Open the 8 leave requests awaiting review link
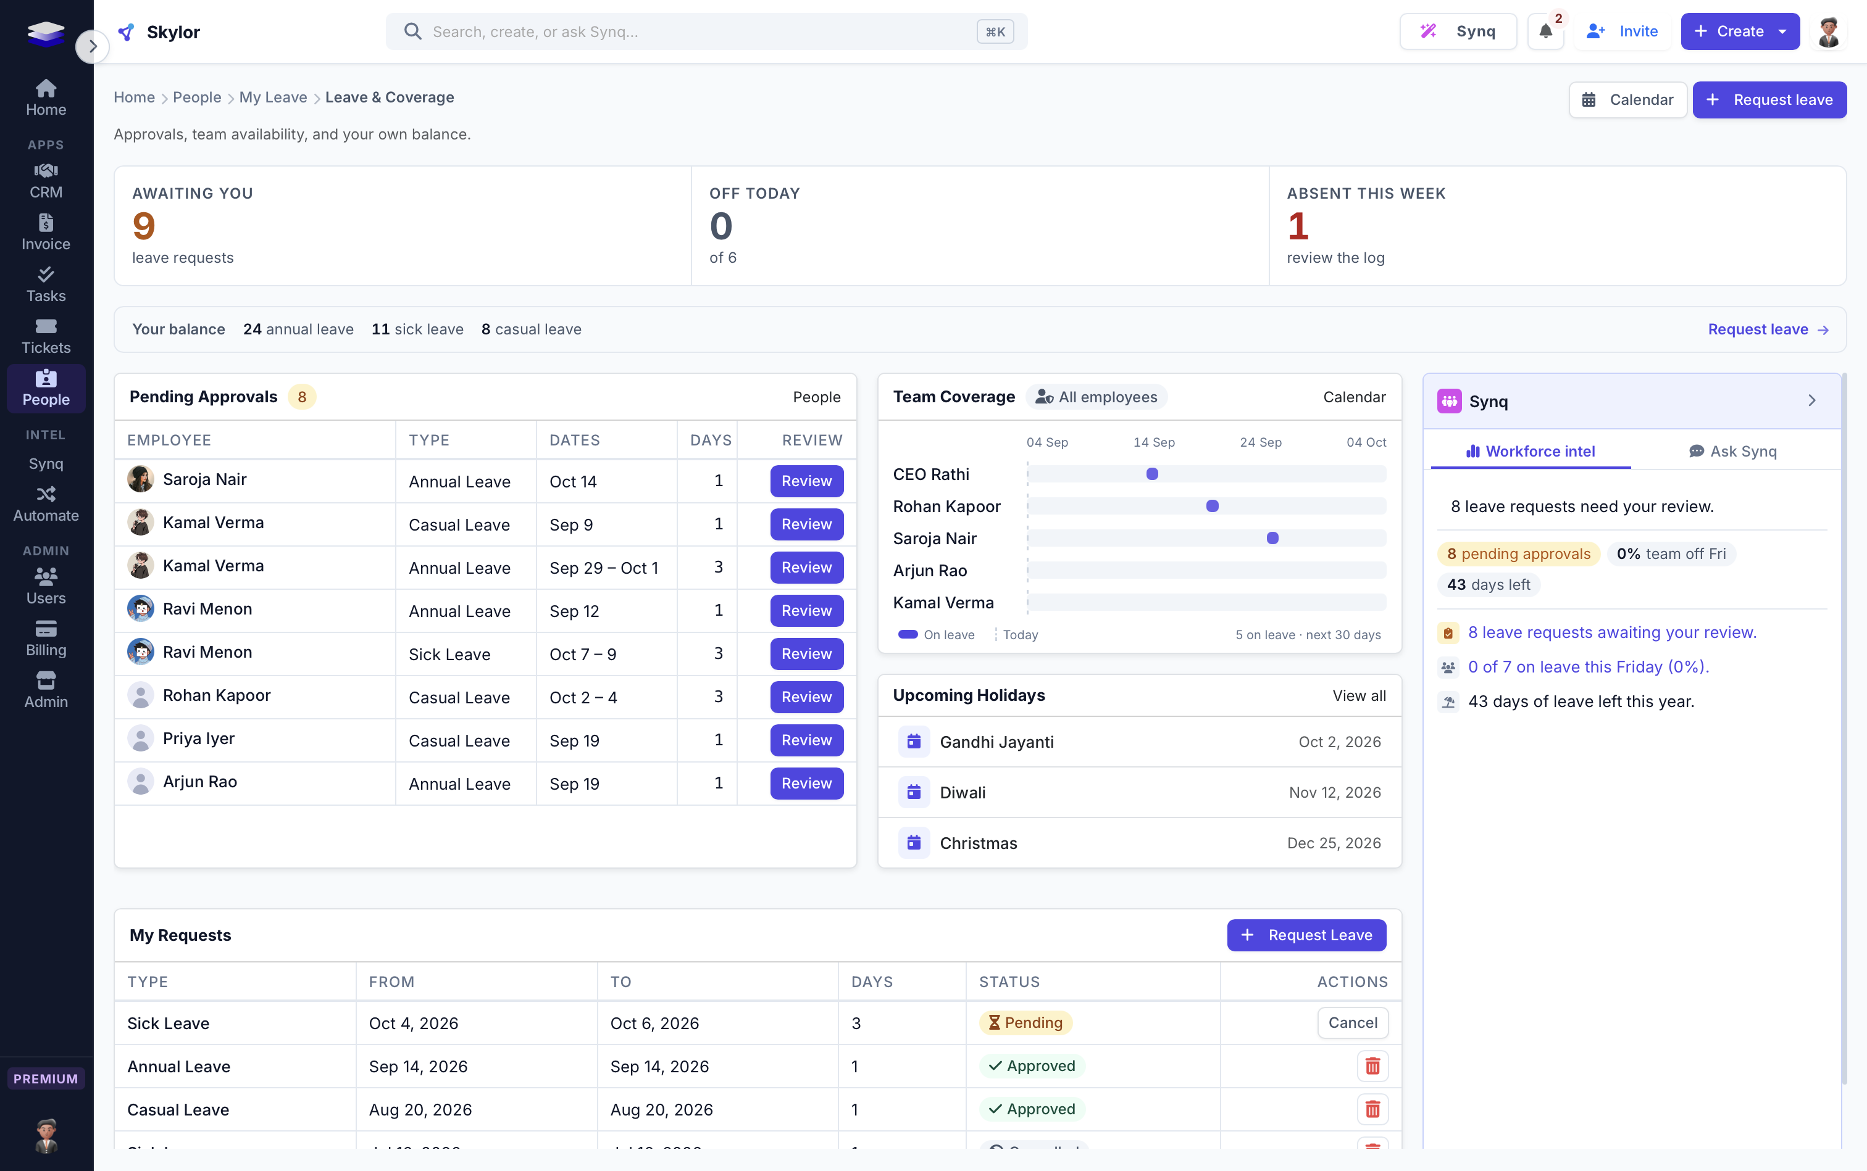Screen dimensions: 1867x1171 pyautogui.click(x=1612, y=633)
